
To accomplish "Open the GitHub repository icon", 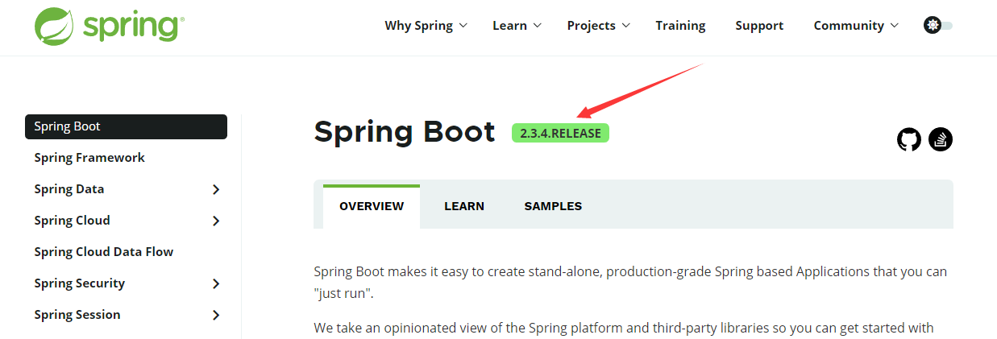I will [x=909, y=140].
